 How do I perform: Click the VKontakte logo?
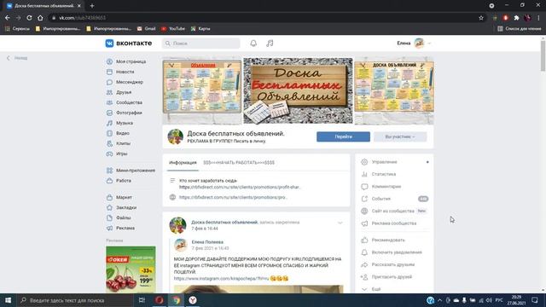(129, 43)
